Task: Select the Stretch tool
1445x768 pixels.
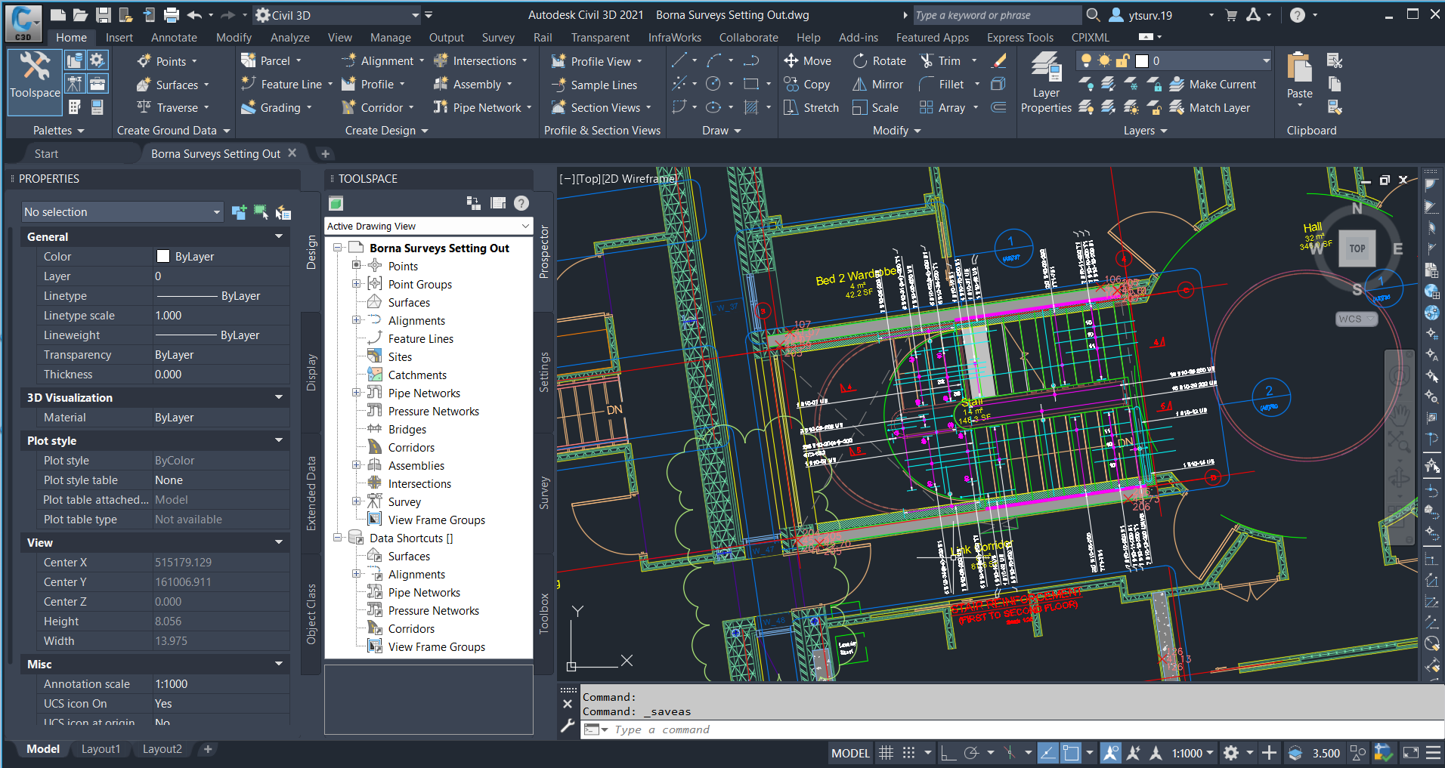Action: (812, 108)
